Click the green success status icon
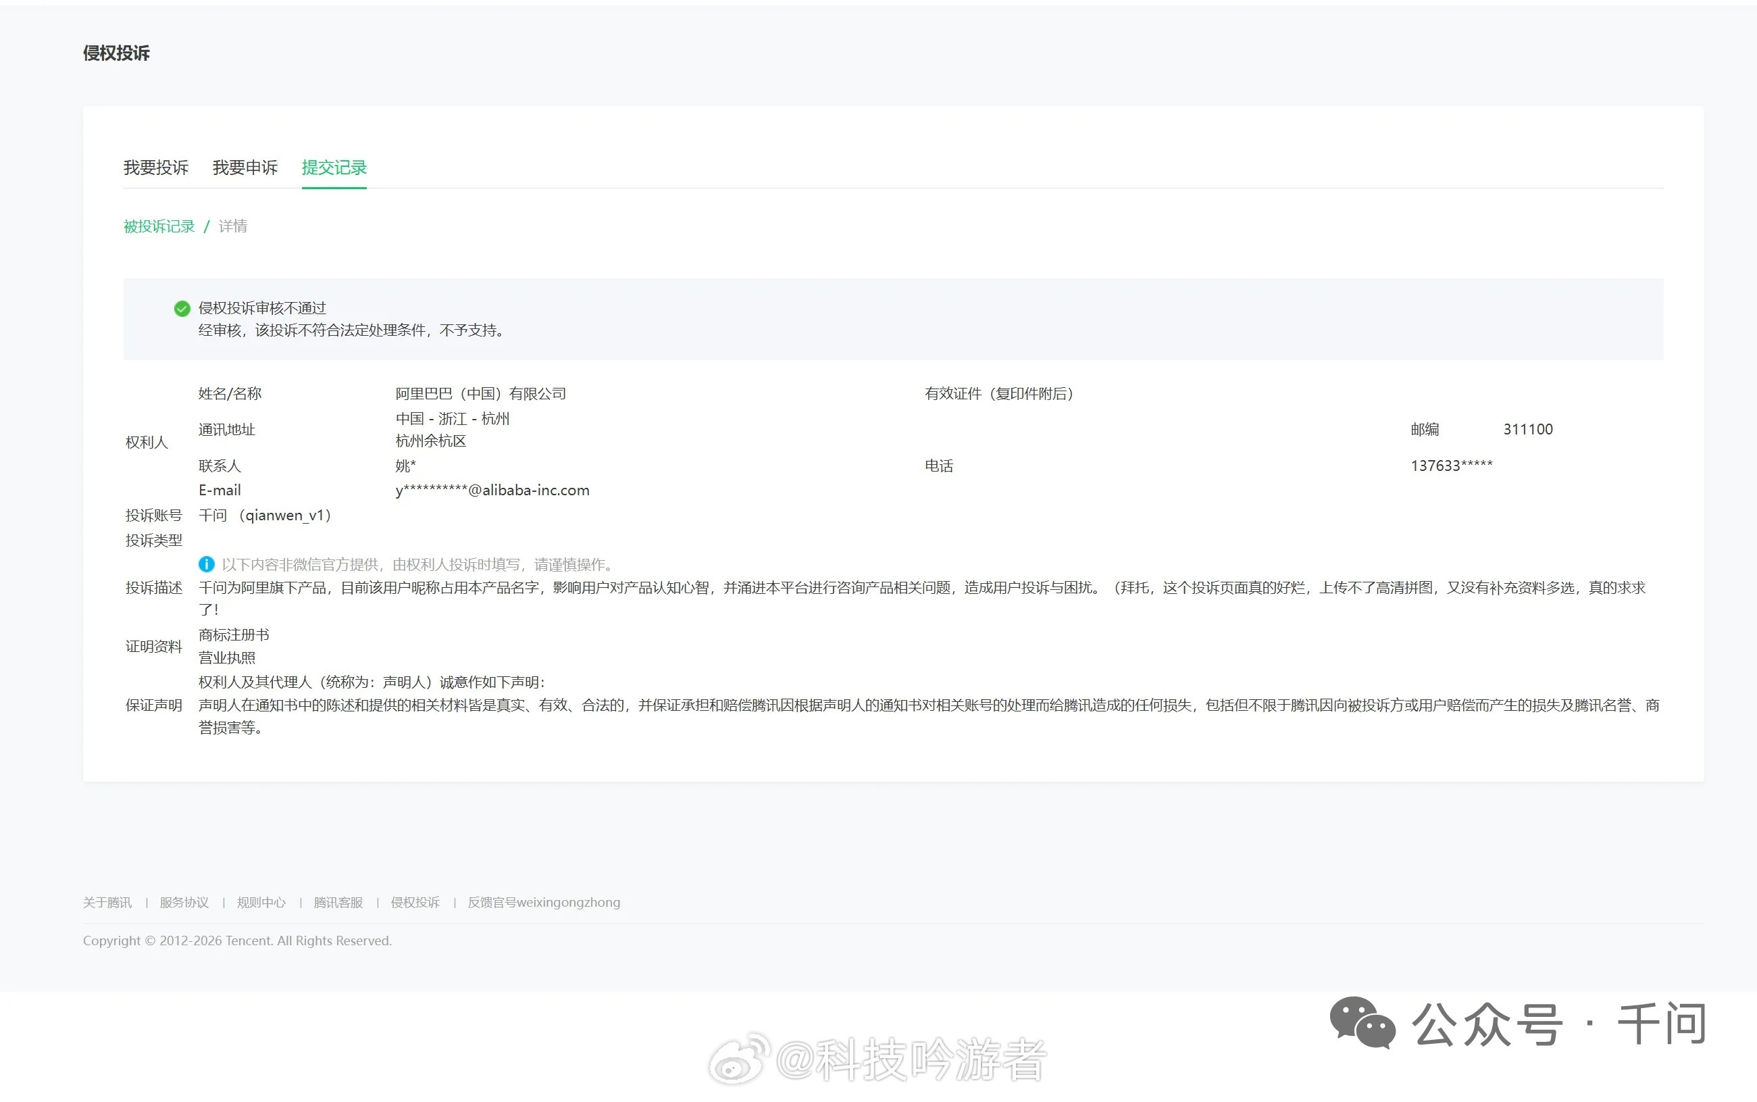The height and width of the screenshot is (1102, 1757). coord(182,309)
